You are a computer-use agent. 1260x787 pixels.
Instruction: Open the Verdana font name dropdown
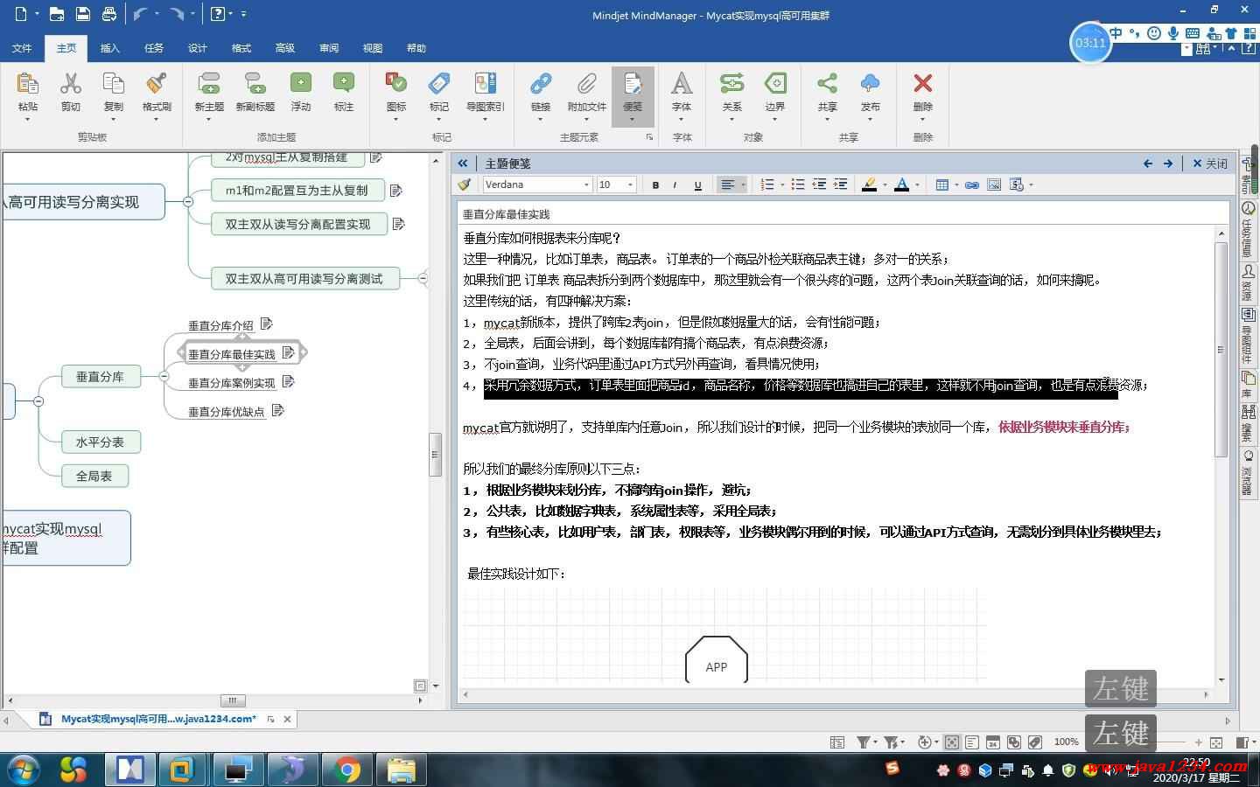pyautogui.click(x=586, y=185)
